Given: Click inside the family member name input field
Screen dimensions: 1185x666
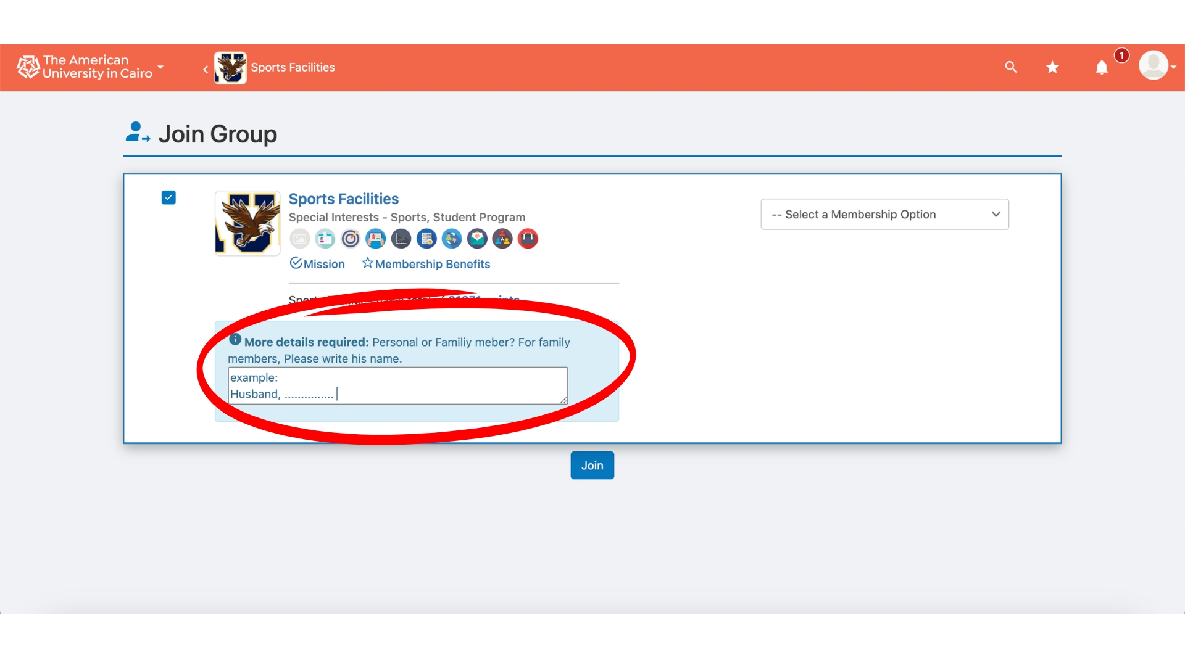Looking at the screenshot, I should pos(398,385).
